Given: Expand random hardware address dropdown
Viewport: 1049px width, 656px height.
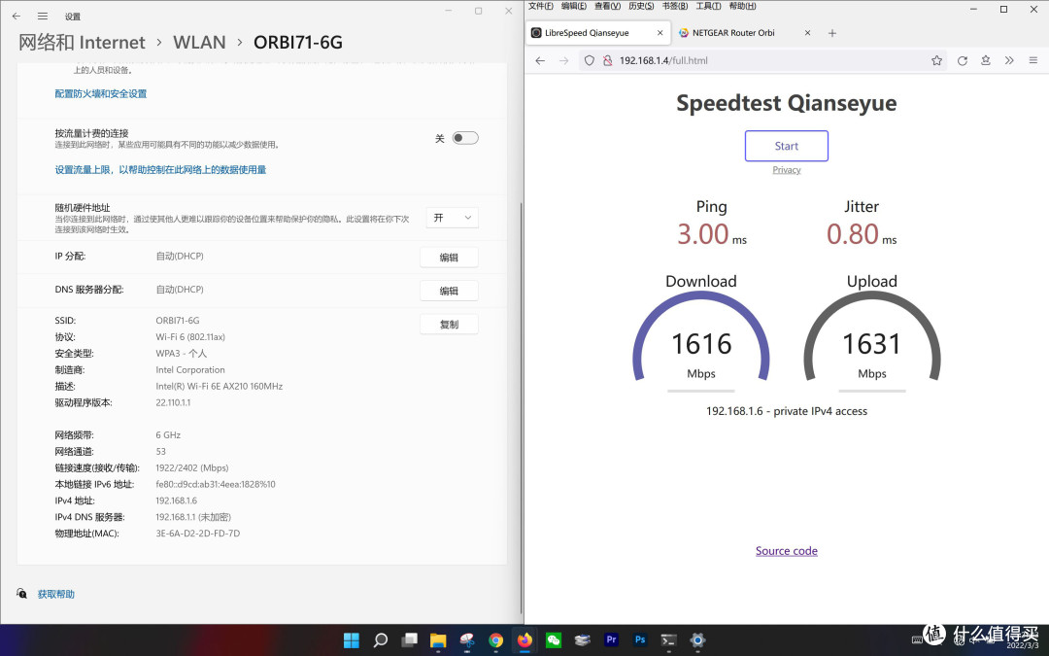Looking at the screenshot, I should pos(453,218).
